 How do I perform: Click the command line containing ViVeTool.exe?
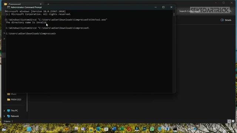pyautogui.click(x=56, y=20)
